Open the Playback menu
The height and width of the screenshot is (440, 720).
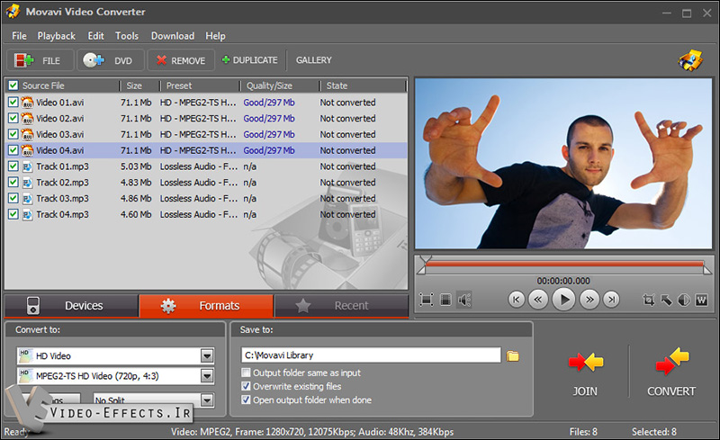click(x=56, y=36)
